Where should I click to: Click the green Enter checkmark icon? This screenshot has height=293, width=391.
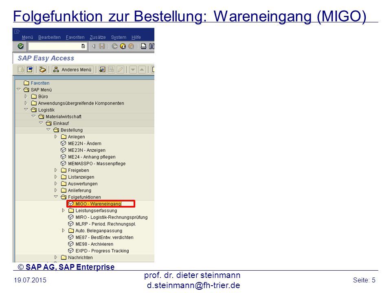(21, 46)
